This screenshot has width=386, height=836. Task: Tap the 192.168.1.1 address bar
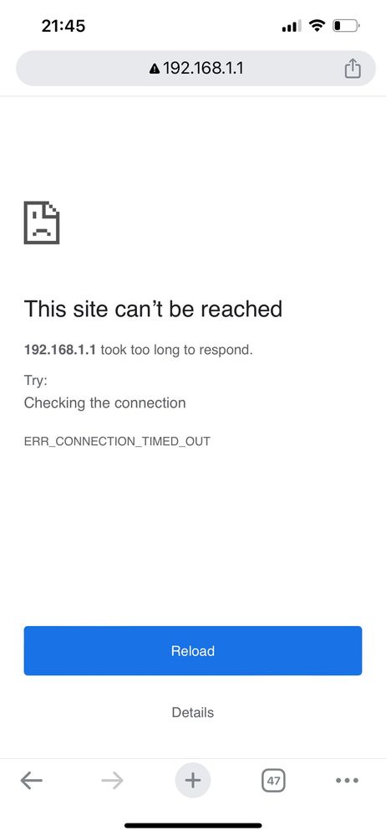pyautogui.click(x=196, y=69)
